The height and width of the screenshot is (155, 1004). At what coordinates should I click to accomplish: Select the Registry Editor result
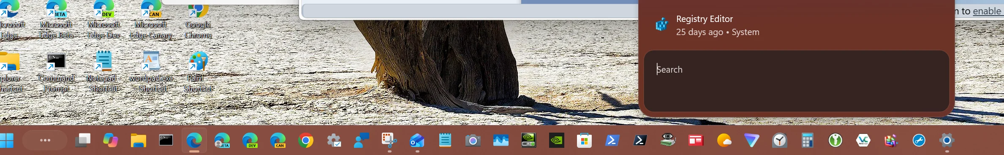796,25
